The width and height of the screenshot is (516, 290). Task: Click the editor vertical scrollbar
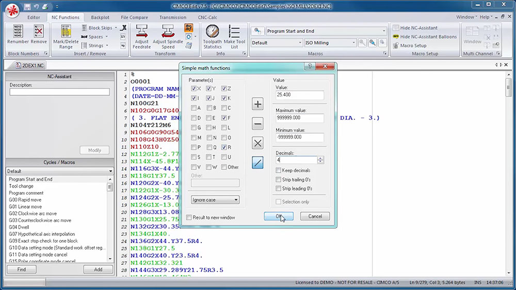pos(509,173)
